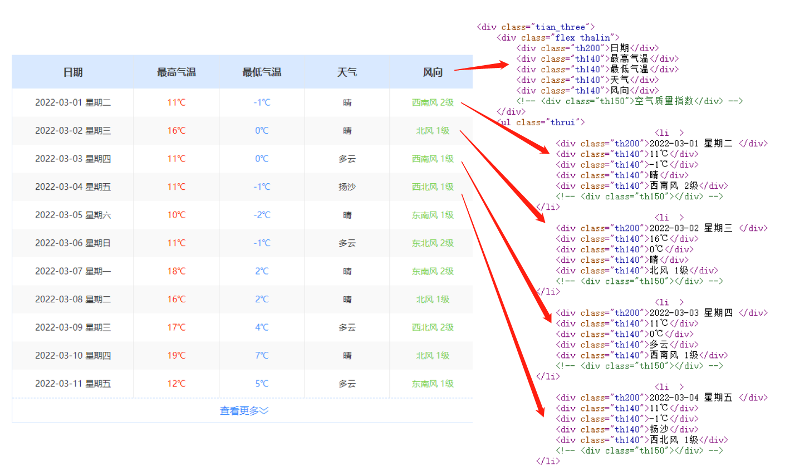Select the 2022-03-08 星期二 date cell
The height and width of the screenshot is (471, 785).
[x=73, y=300]
